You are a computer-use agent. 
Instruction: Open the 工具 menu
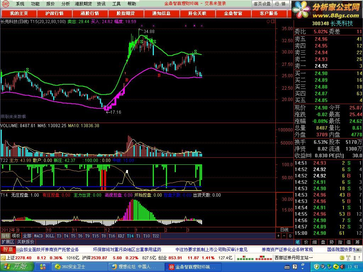116,4
